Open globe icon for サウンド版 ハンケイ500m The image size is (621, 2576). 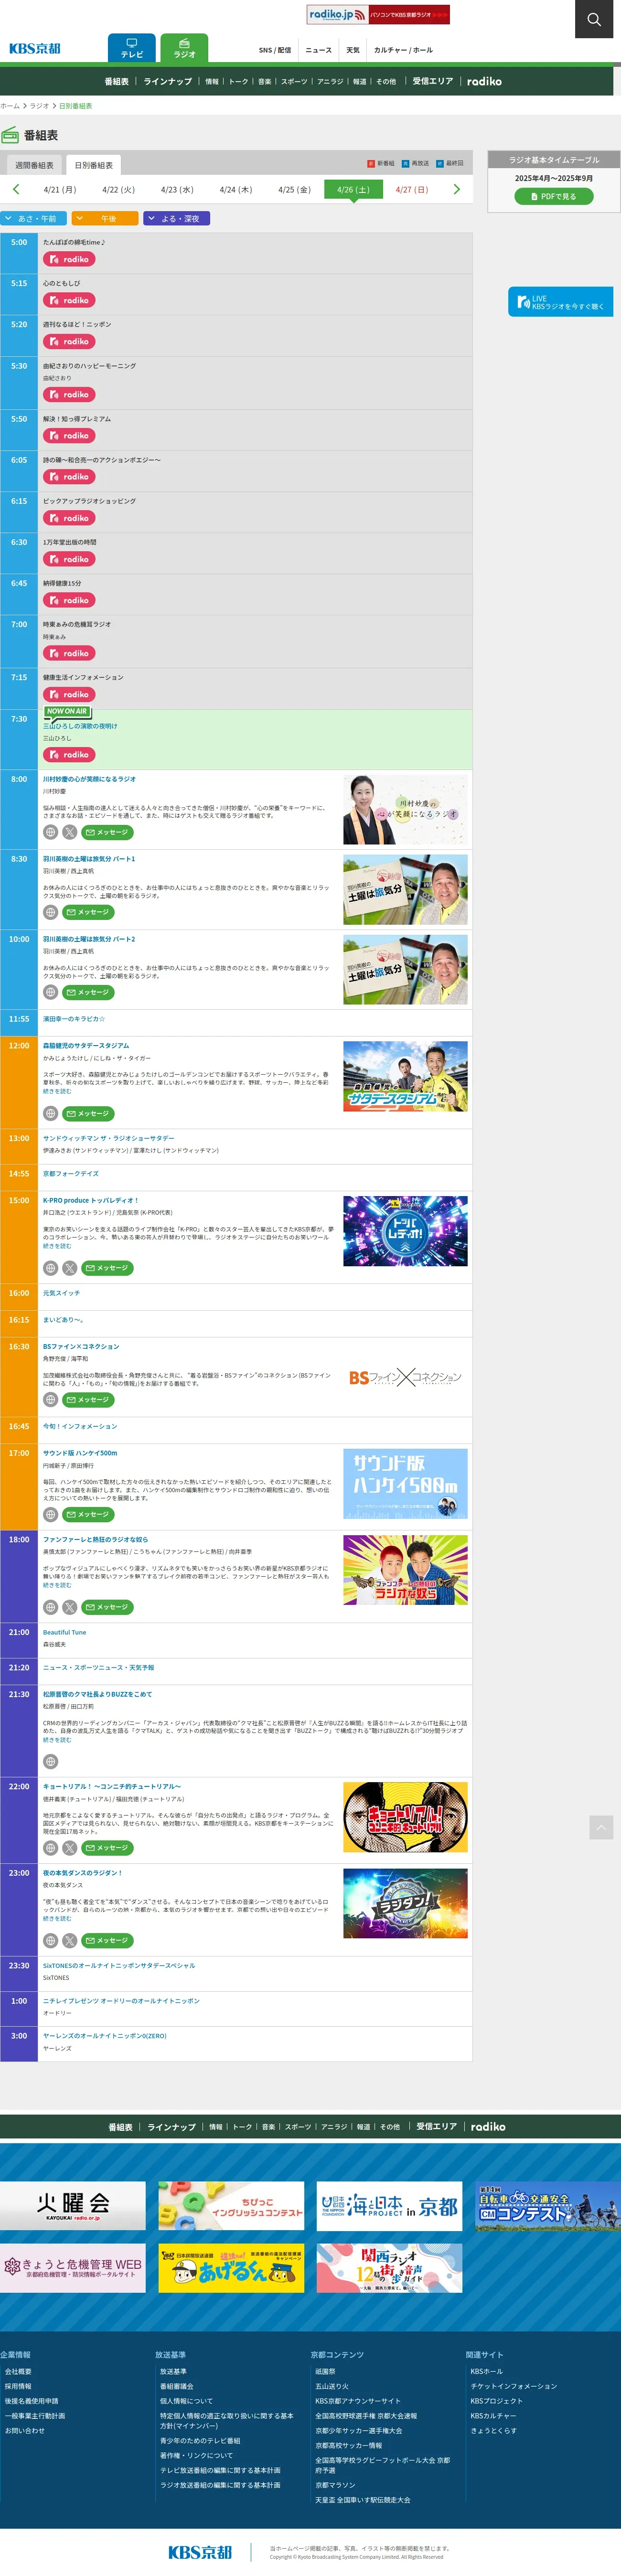[50, 1514]
